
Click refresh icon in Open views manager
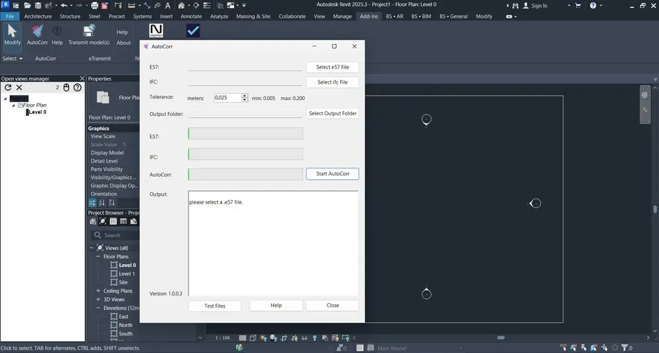[8, 87]
